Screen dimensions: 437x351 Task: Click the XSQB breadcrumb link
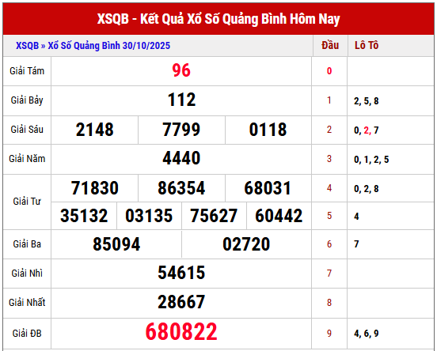coord(27,46)
